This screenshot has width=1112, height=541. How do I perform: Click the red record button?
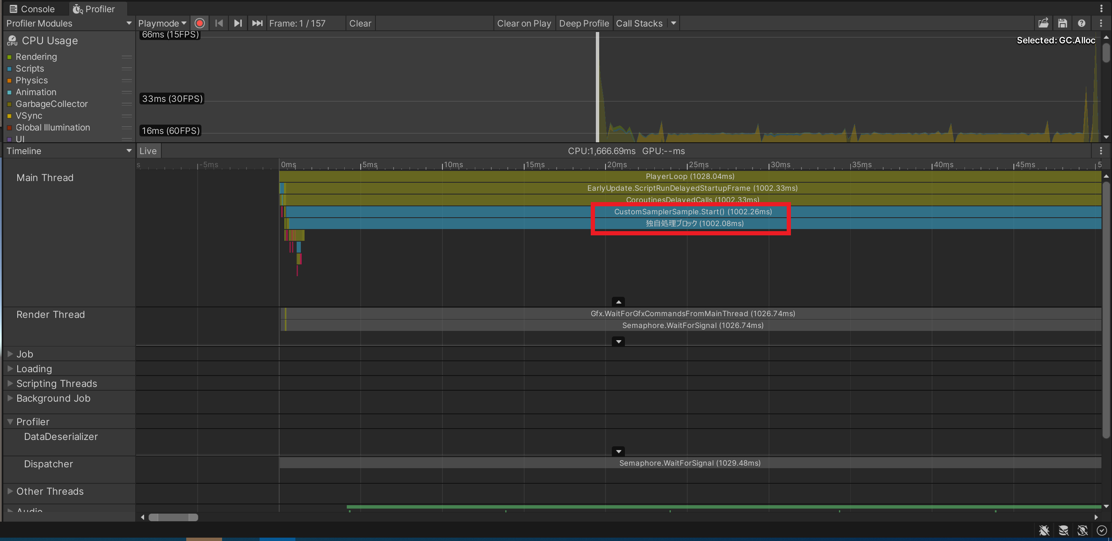pyautogui.click(x=199, y=23)
